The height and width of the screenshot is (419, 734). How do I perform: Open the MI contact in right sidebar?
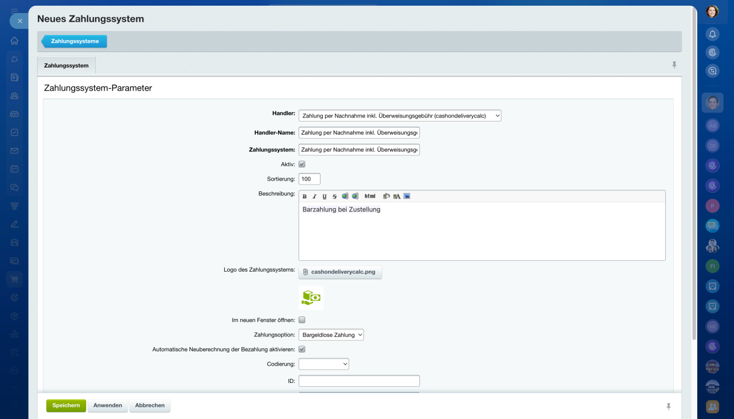pos(712,327)
